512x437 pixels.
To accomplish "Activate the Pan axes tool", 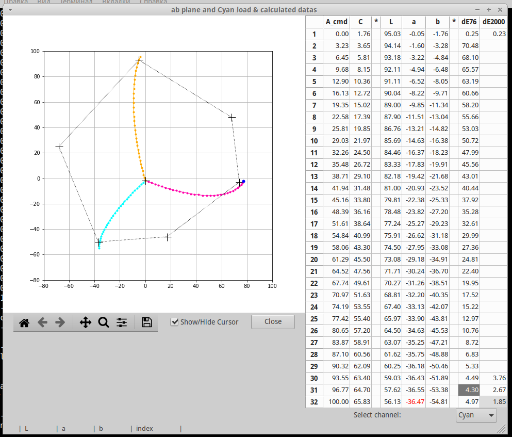I will (x=86, y=322).
